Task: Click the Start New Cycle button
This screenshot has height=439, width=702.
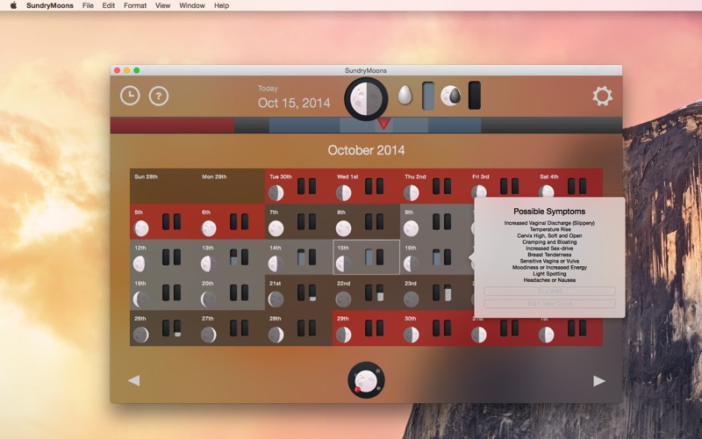Action: [549, 304]
